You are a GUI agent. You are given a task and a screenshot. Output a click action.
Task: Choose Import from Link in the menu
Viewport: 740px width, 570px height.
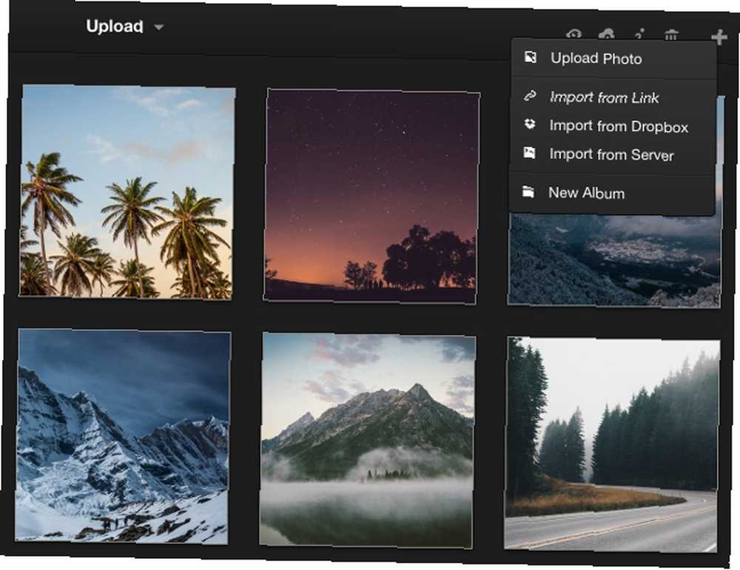pyautogui.click(x=613, y=97)
